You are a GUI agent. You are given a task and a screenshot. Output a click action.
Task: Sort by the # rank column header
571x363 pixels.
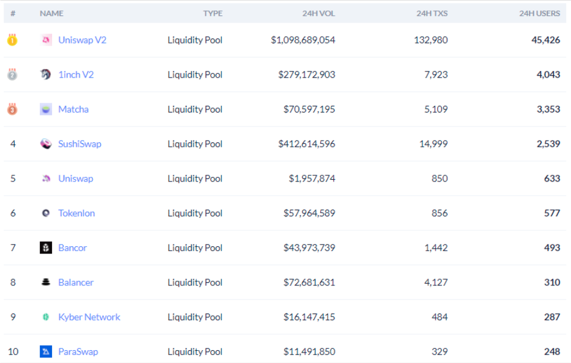[13, 13]
